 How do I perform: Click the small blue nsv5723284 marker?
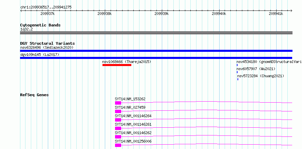point(238,79)
